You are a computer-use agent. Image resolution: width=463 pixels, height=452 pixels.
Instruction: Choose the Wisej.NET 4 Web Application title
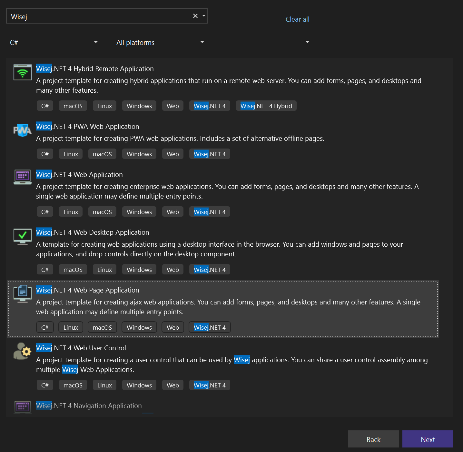click(x=79, y=175)
